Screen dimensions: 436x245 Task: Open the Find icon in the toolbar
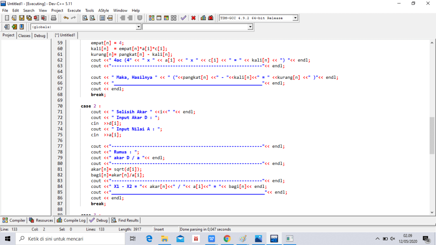click(85, 18)
